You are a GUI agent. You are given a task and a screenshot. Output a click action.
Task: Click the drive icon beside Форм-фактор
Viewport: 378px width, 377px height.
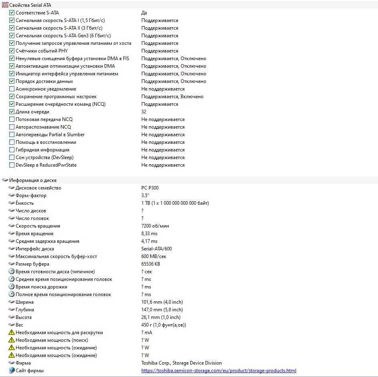[x=11, y=195]
